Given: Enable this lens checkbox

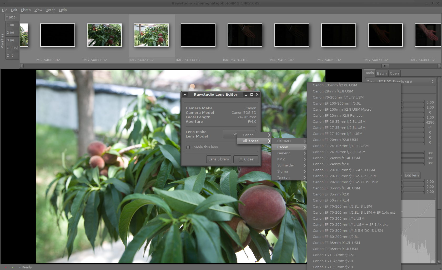Looking at the screenshot, I should point(188,147).
